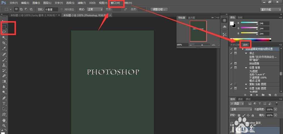Image resolution: width=283 pixels, height=134 pixels.
Task: Select the Lasso tool
Action: pos(4,32)
